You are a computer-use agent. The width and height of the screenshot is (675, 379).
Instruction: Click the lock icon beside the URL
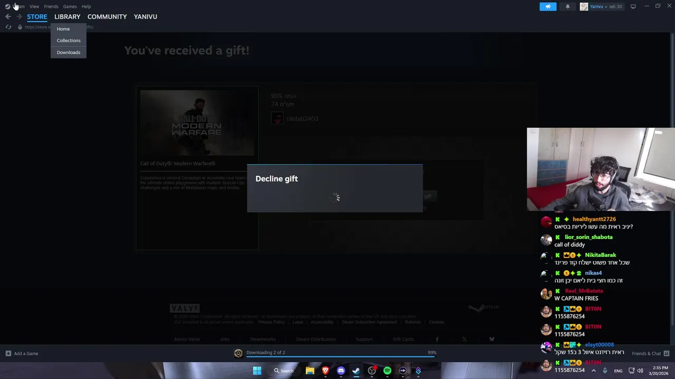pyautogui.click(x=20, y=27)
